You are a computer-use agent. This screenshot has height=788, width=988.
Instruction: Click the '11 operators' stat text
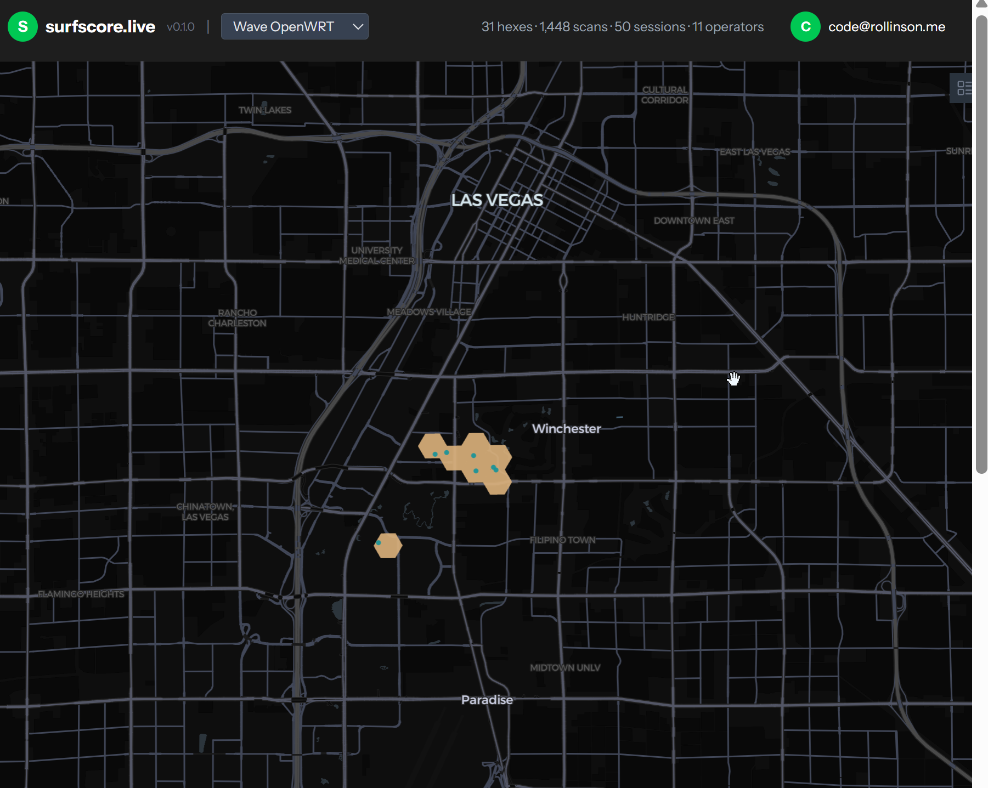coord(728,27)
